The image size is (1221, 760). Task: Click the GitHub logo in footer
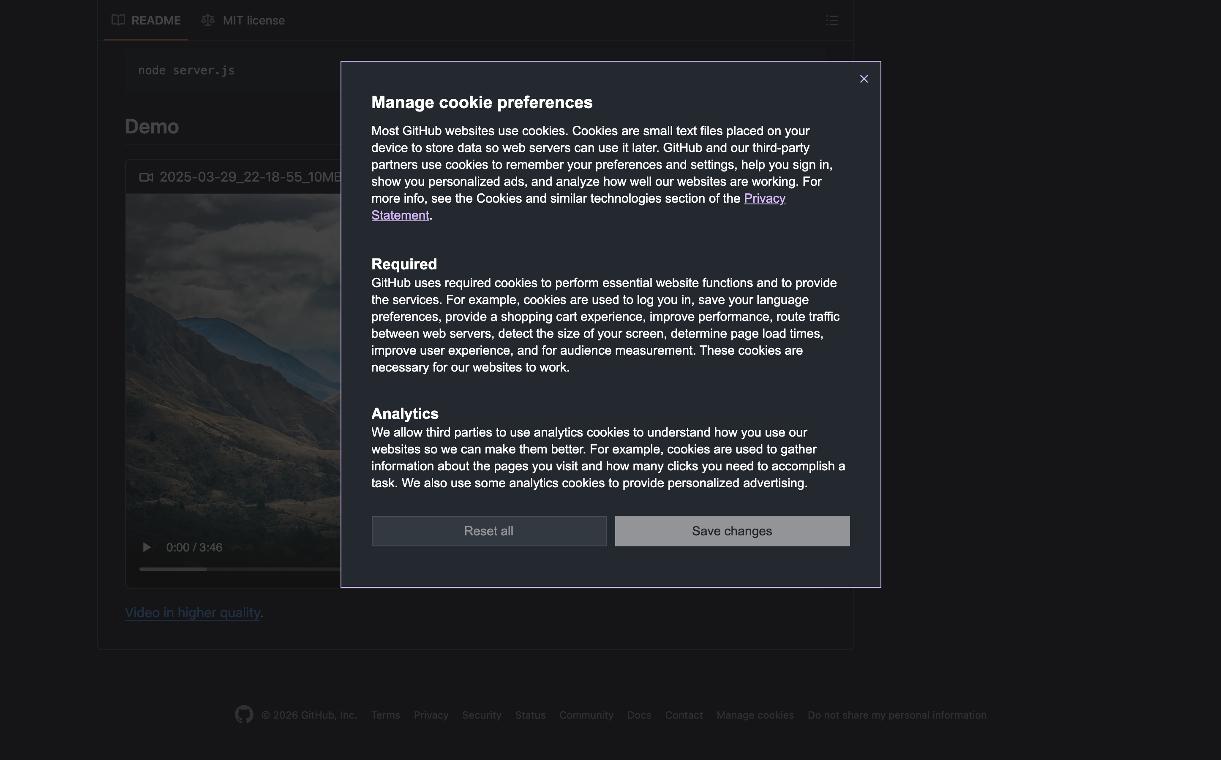click(x=244, y=714)
